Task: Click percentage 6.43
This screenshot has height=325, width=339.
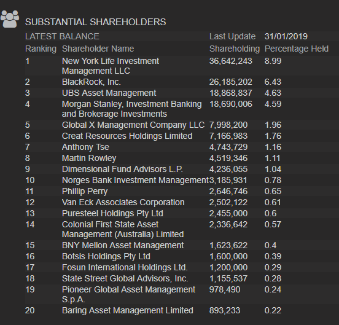Action: point(273,82)
